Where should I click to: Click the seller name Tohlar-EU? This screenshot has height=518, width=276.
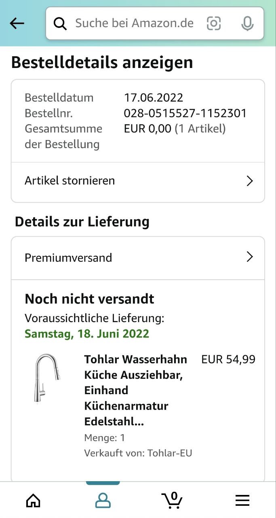click(x=169, y=453)
